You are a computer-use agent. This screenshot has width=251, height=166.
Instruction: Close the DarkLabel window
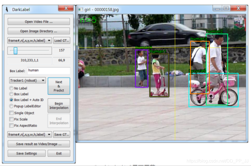[66, 9]
